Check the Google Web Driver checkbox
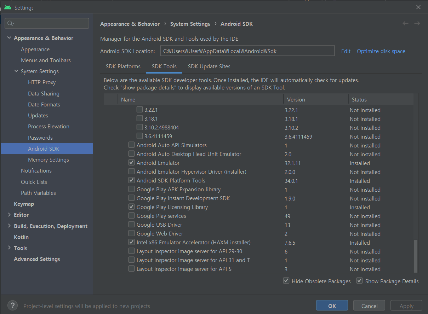 (131, 233)
